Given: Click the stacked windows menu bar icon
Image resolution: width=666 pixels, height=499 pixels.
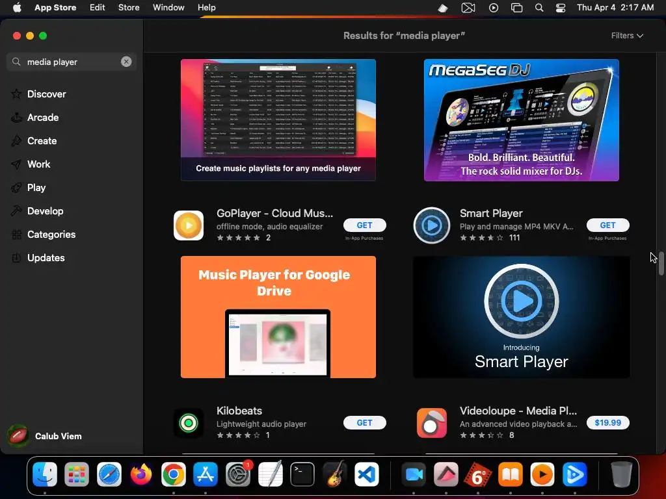Looking at the screenshot, I should (516, 8).
